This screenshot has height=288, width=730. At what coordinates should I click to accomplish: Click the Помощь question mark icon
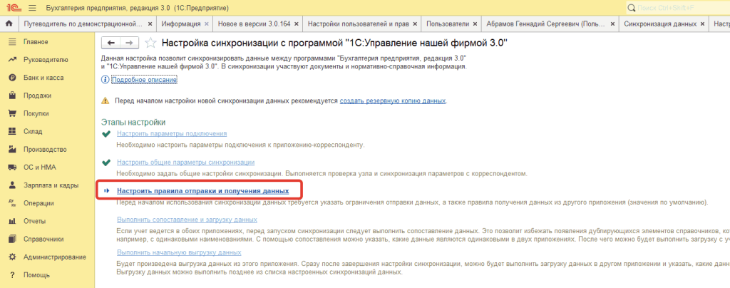click(13, 274)
